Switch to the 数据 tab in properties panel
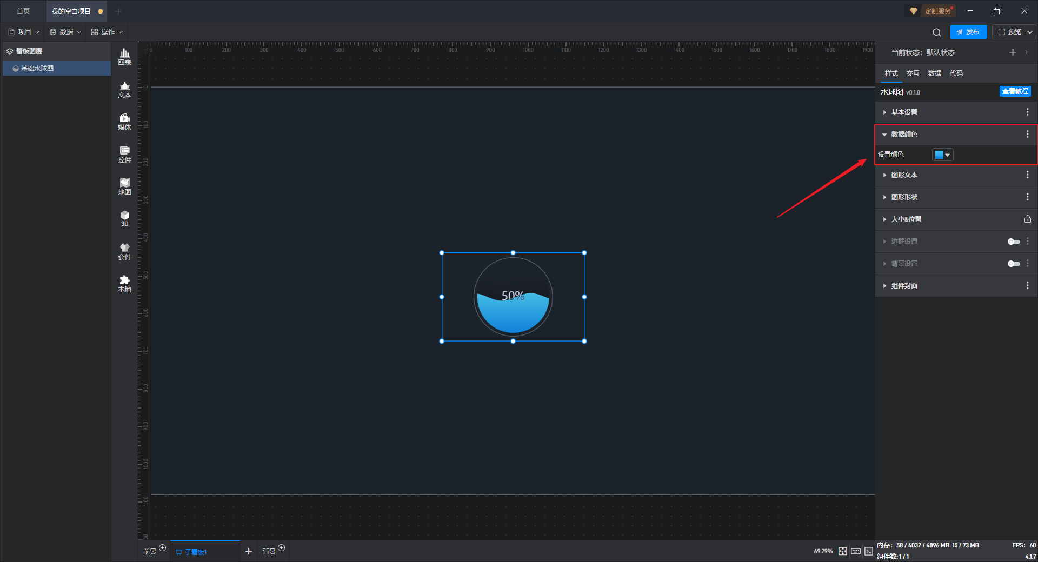1038x562 pixels. pyautogui.click(x=934, y=73)
